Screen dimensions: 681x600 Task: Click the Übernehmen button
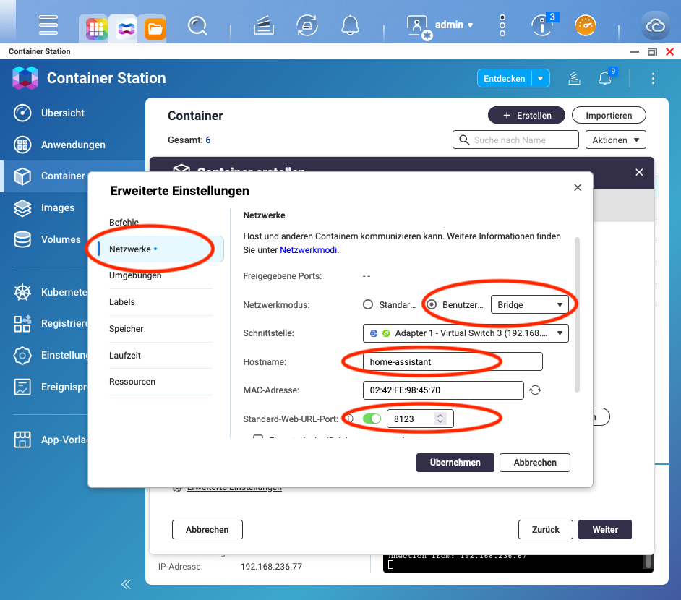pos(455,462)
